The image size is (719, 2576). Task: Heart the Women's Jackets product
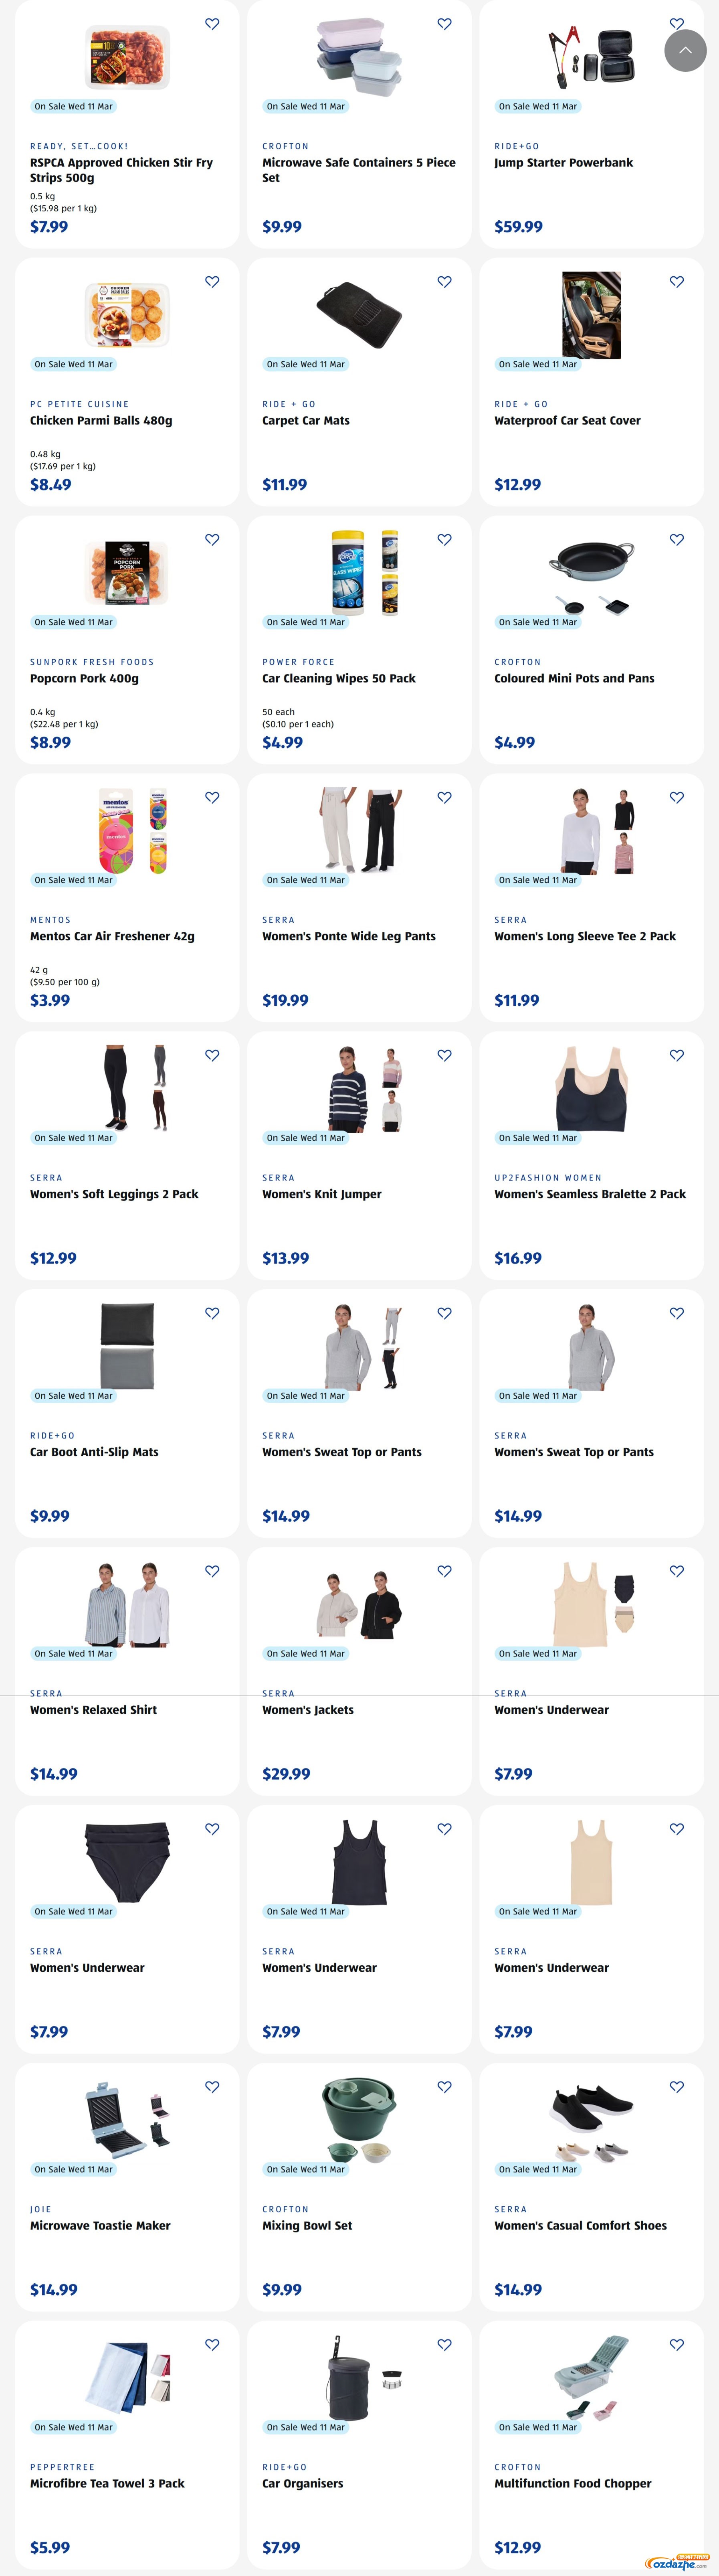[444, 1571]
